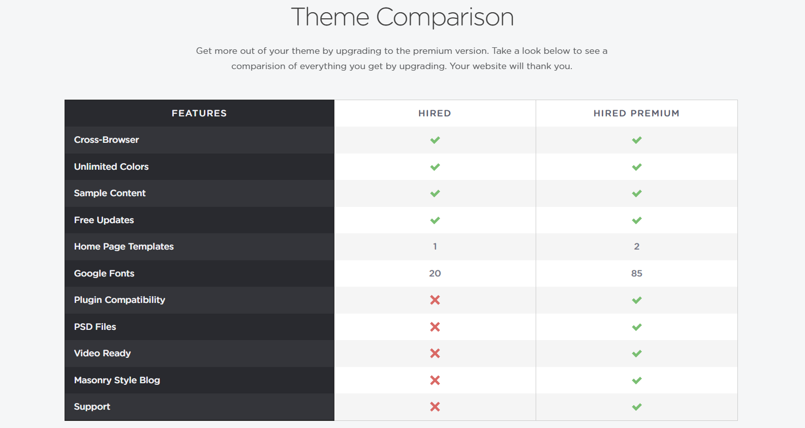805x428 pixels.
Task: Click the red X for Plugin Compatibility
Action: pyautogui.click(x=435, y=300)
